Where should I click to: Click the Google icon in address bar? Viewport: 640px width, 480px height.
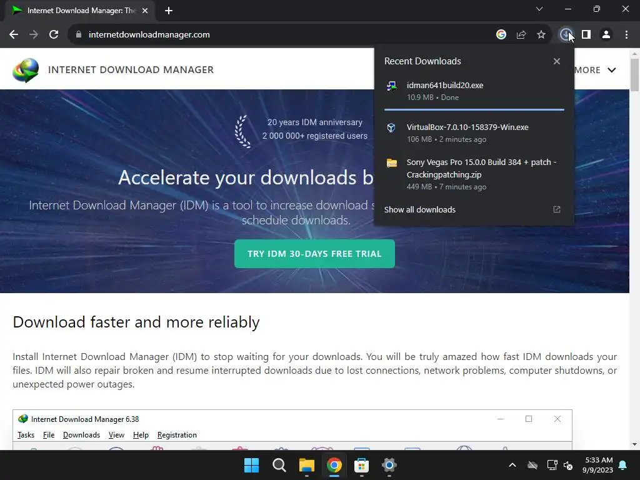click(501, 35)
